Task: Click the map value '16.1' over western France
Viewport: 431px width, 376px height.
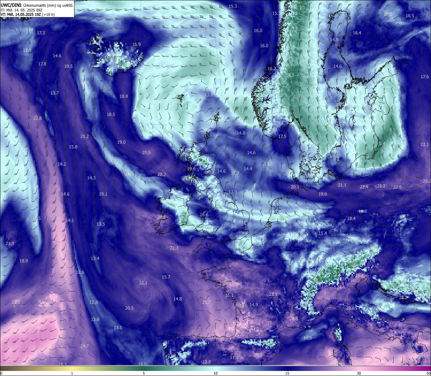Action: point(229,295)
